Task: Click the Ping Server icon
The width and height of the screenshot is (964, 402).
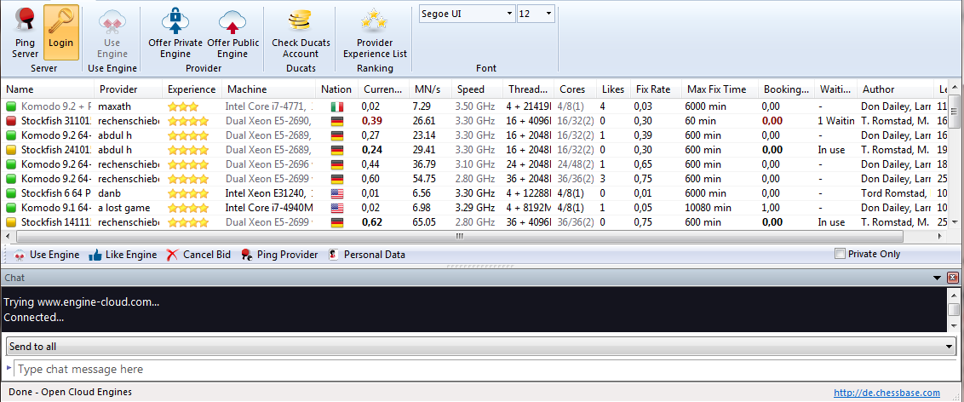Action: pos(26,20)
